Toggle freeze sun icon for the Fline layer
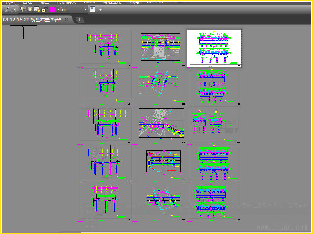Image resolution: width=313 pixels, height=234 pixels. pyautogui.click(x=30, y=9)
